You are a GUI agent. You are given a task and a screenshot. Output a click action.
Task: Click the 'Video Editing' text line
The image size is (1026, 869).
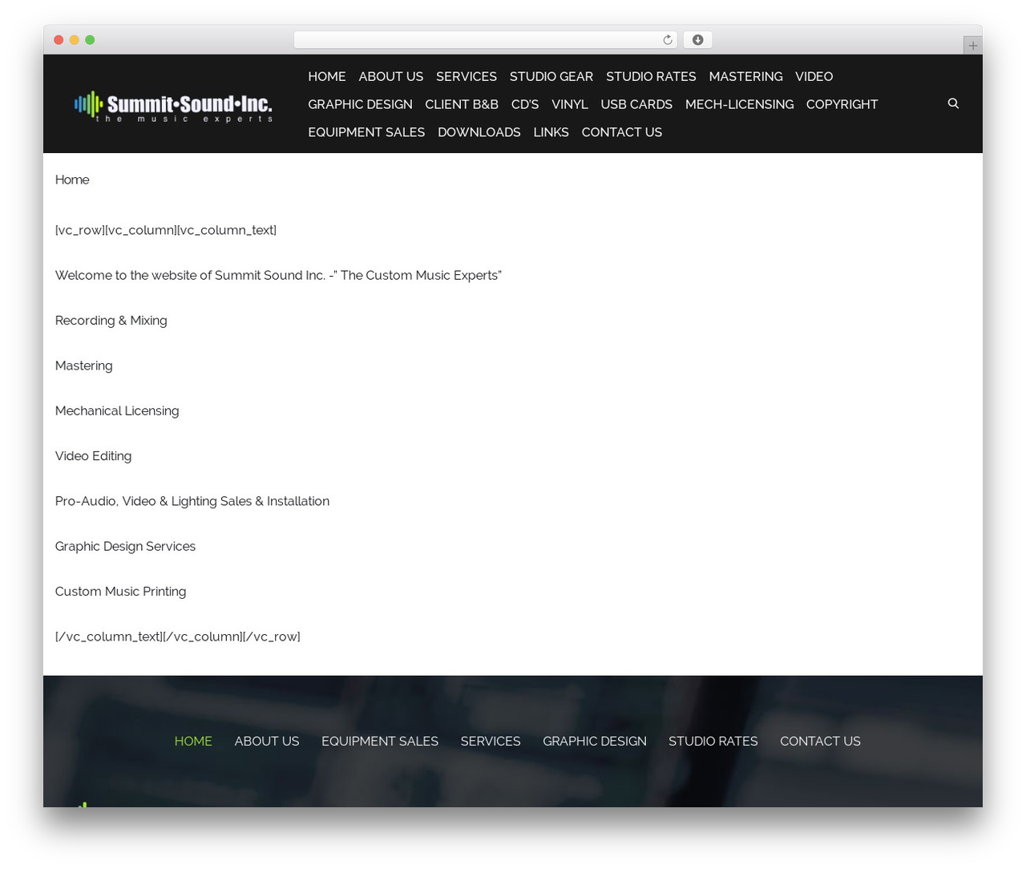[94, 456]
